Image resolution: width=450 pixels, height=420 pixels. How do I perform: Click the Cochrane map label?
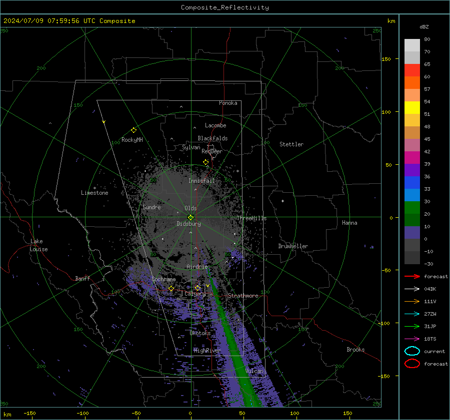(x=163, y=279)
